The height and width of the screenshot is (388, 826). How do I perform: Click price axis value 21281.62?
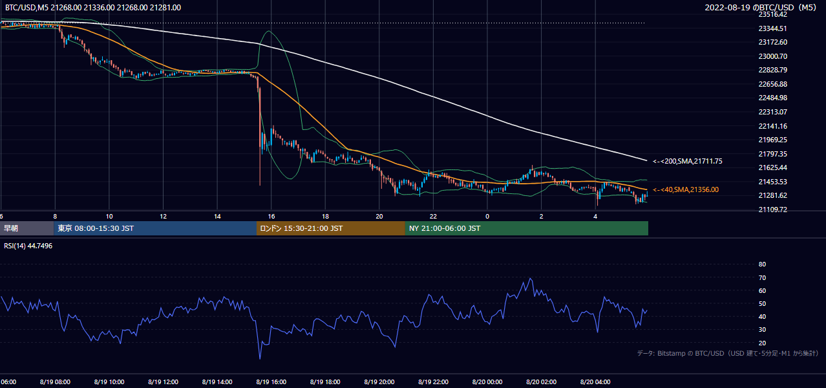[x=772, y=195]
